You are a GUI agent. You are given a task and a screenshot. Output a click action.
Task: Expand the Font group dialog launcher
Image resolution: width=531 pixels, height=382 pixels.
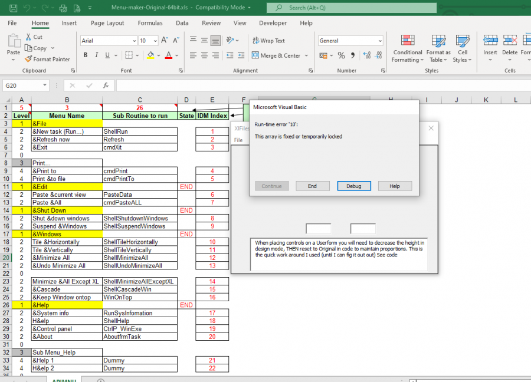(x=181, y=70)
